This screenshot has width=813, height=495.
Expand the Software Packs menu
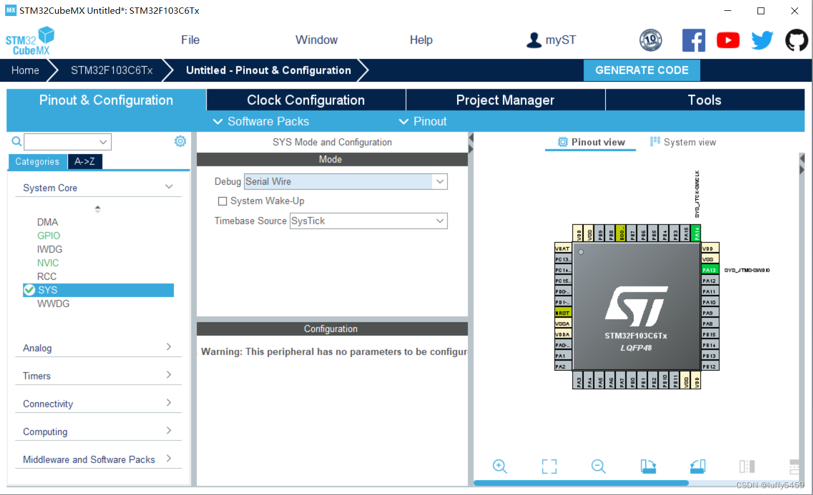point(261,121)
